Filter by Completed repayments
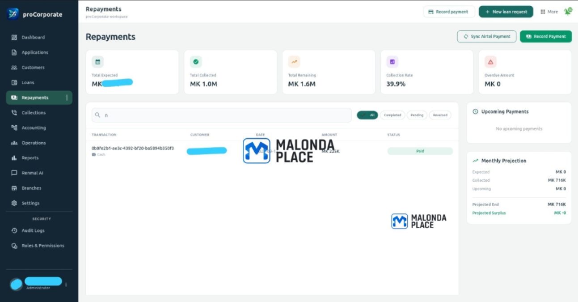 pyautogui.click(x=392, y=115)
